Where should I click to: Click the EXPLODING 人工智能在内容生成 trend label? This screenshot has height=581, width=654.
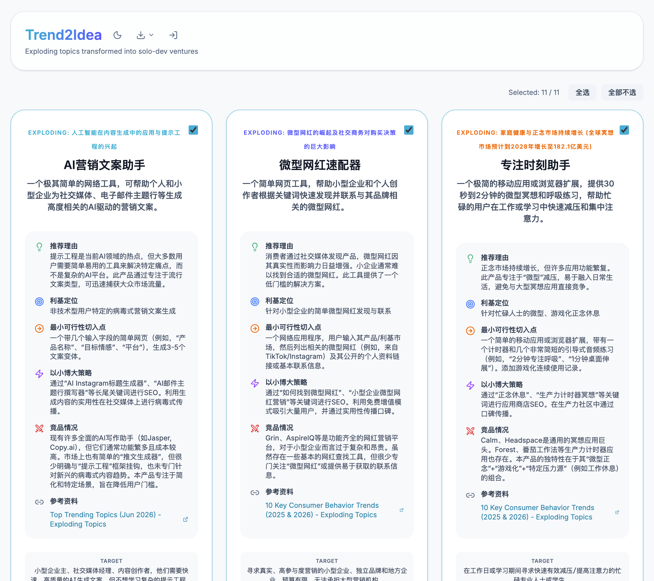[104, 140]
